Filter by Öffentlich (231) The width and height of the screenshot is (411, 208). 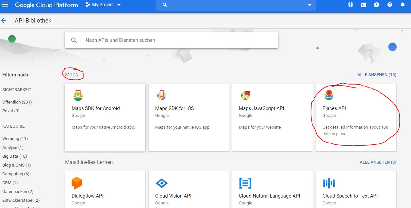[x=17, y=102]
